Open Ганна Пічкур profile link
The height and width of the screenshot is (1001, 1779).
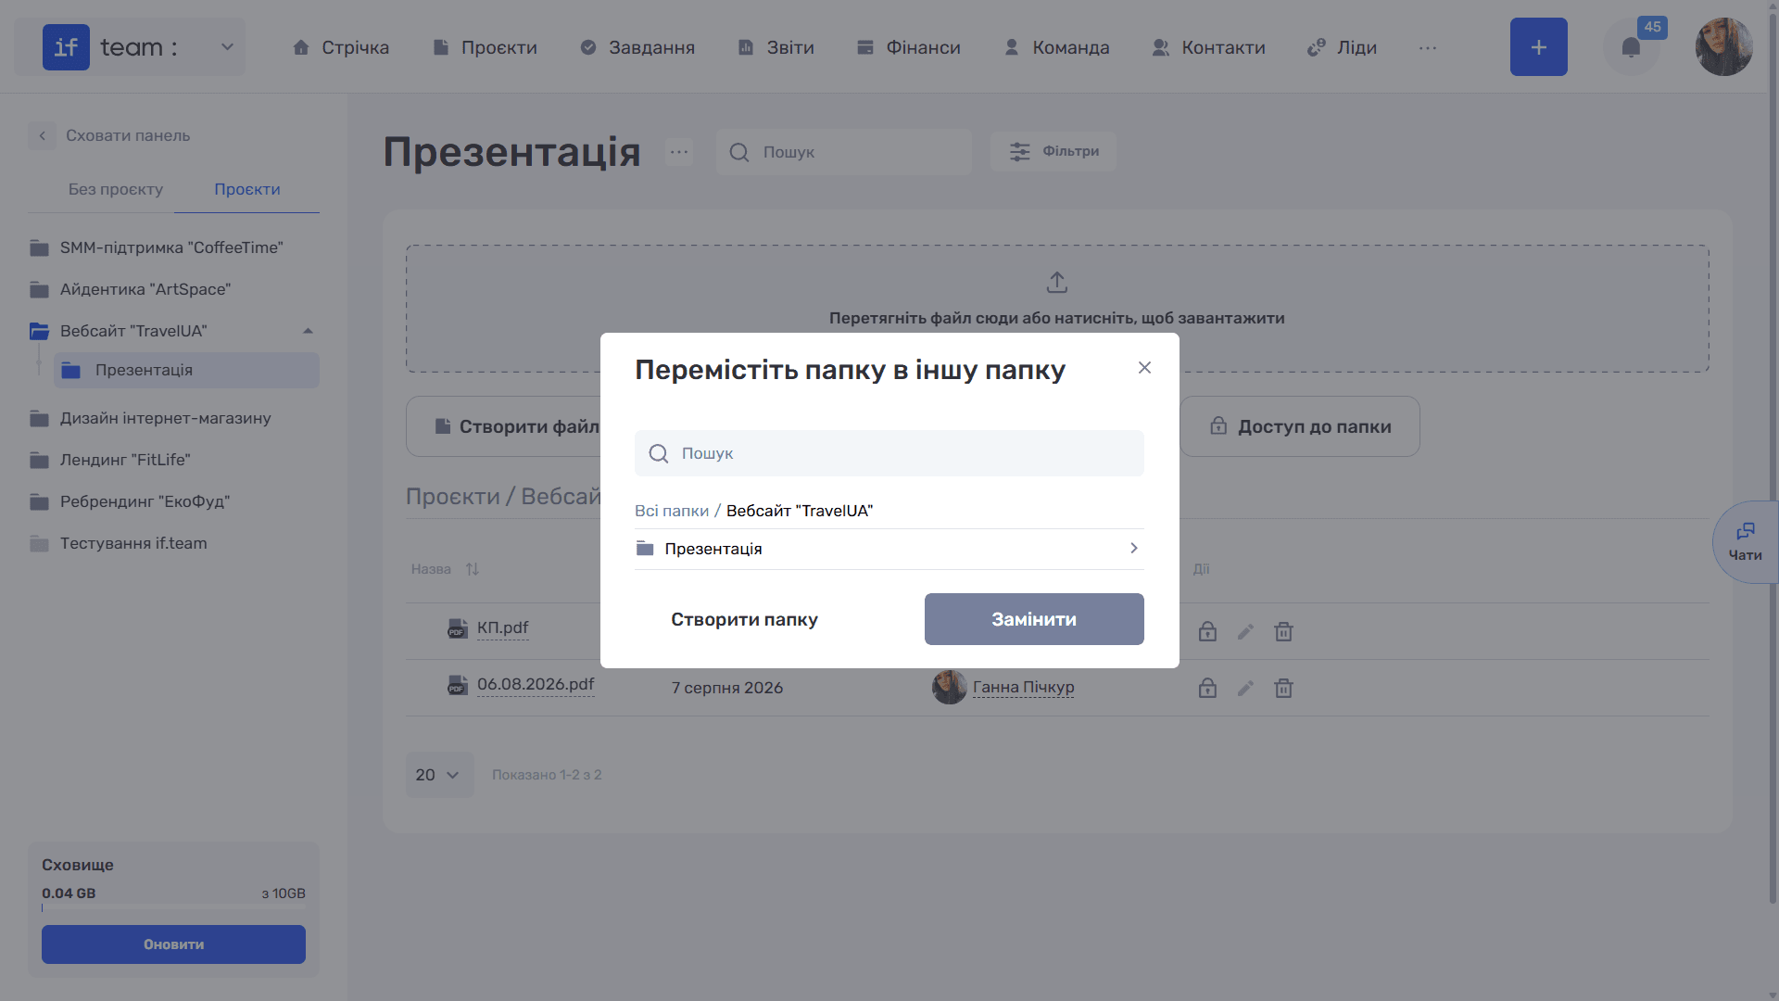point(1024,687)
